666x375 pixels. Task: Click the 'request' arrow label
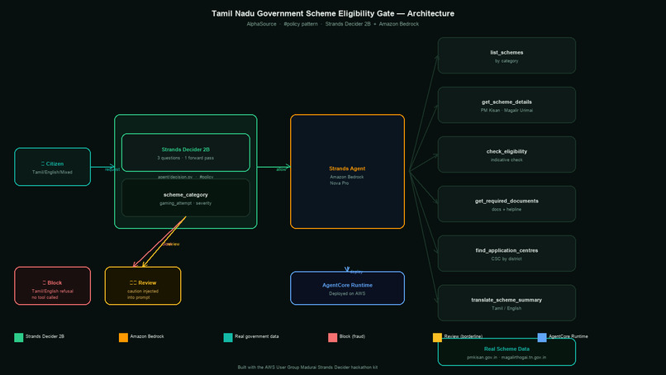click(112, 169)
